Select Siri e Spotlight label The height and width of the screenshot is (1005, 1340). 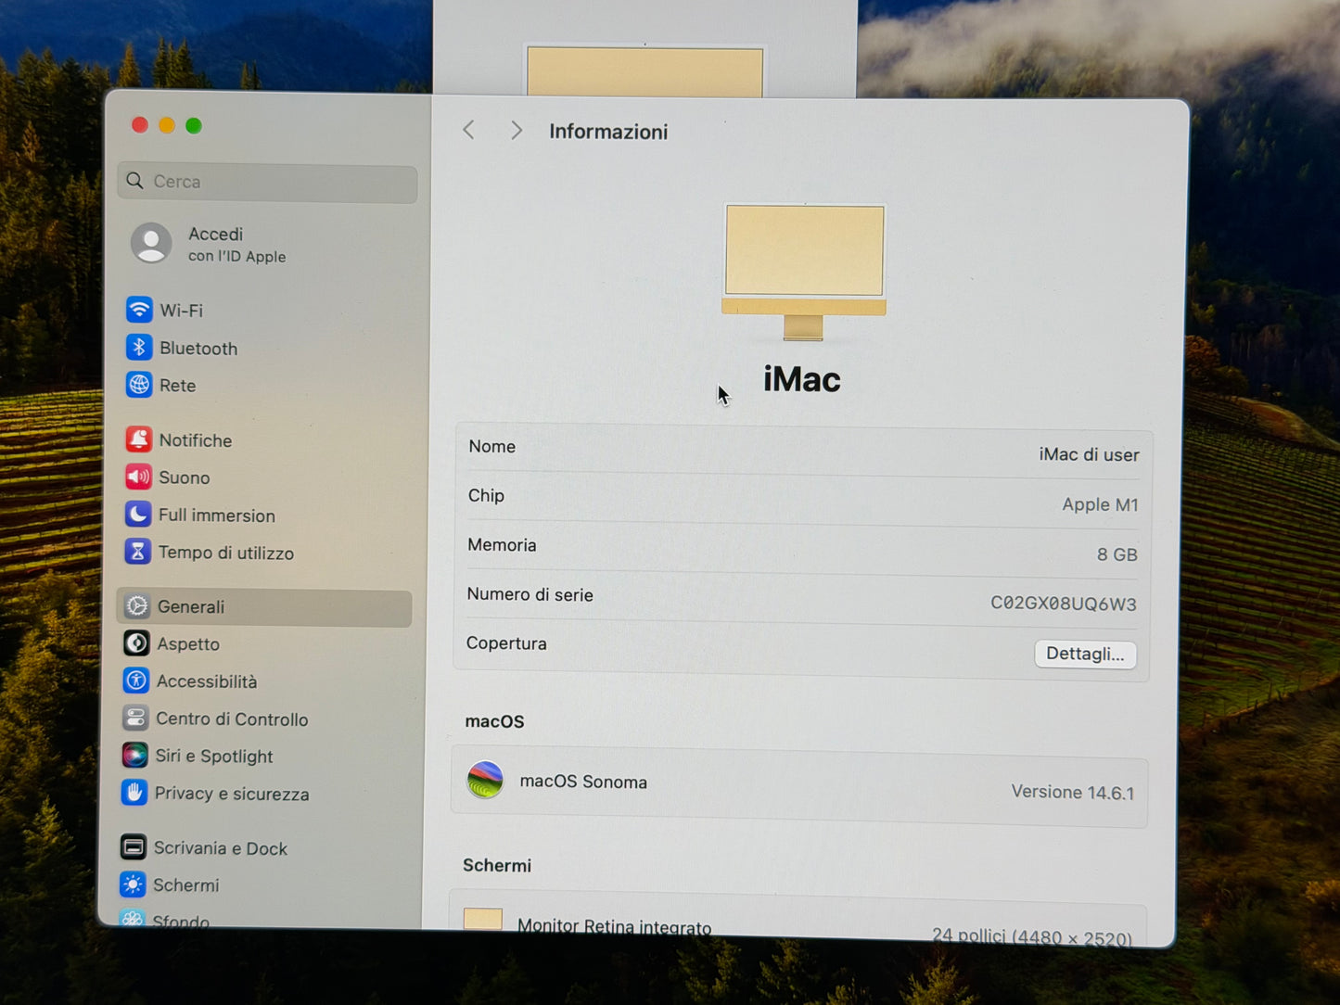tap(214, 757)
